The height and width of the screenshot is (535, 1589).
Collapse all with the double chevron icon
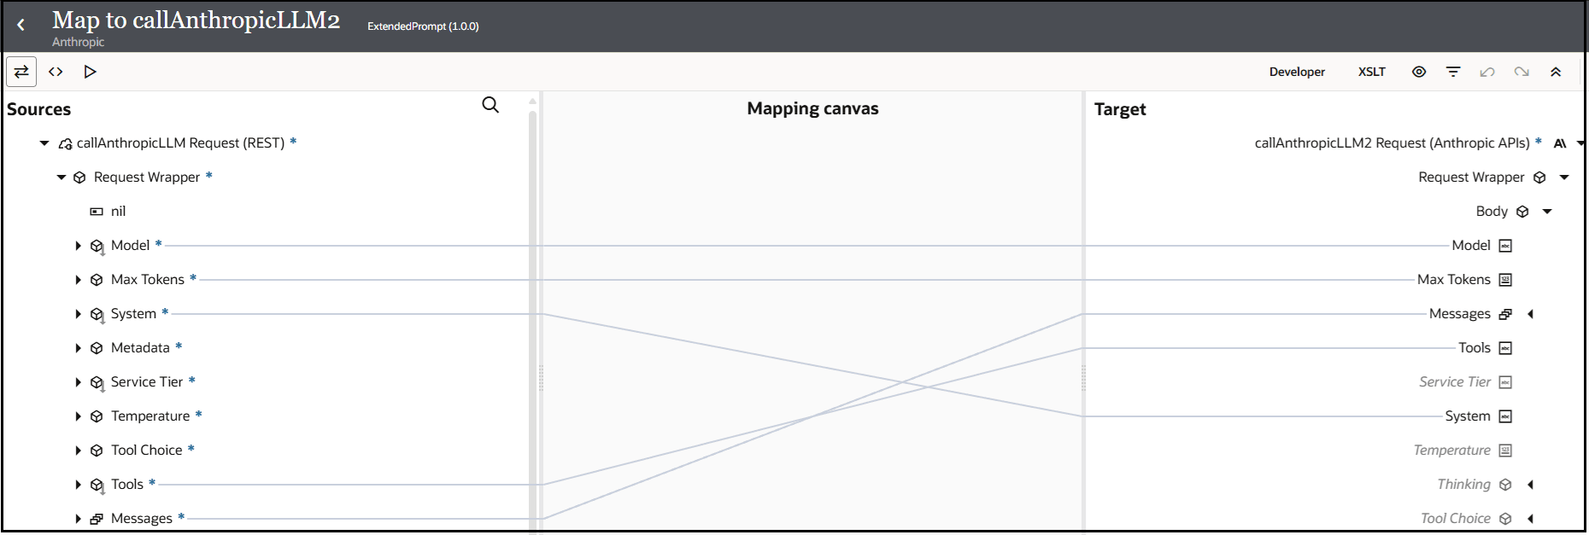coord(1556,72)
